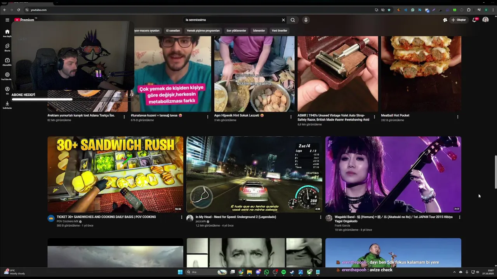Open WhatsApp from the taskbar
This screenshot has height=279, width=497.
tap(266, 272)
